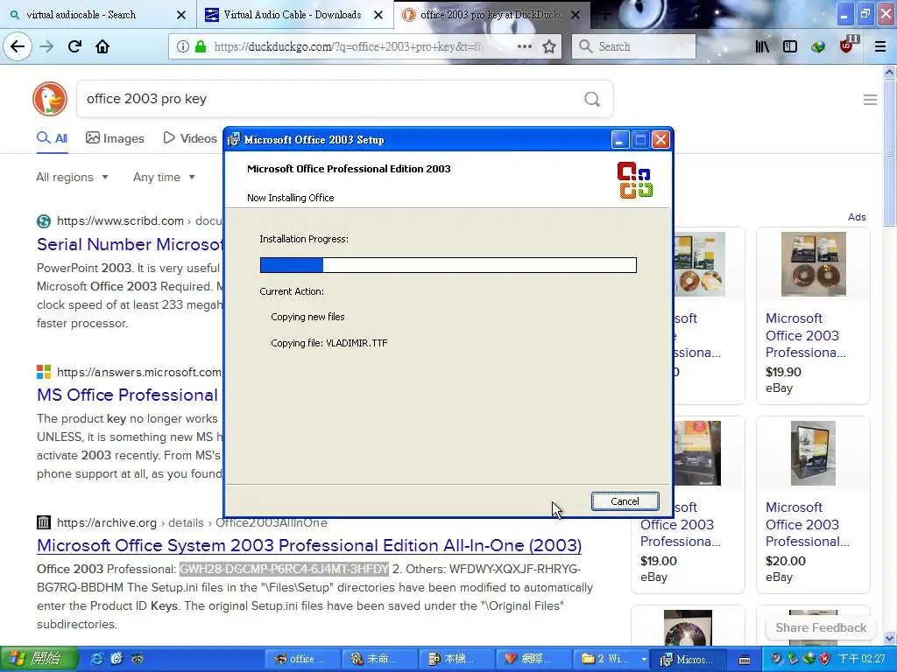897x672 pixels.
Task: Expand the grouped '2 Wi...' taskbar arrow
Action: [644, 659]
